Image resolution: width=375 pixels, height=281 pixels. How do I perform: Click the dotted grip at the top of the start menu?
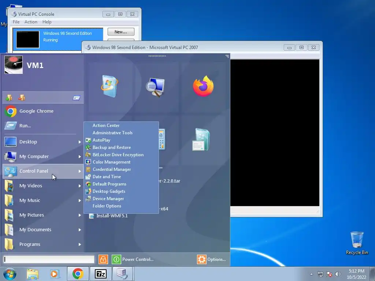[157, 56]
